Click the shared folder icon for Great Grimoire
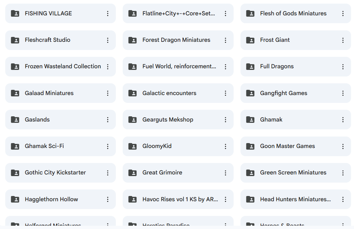 133,173
